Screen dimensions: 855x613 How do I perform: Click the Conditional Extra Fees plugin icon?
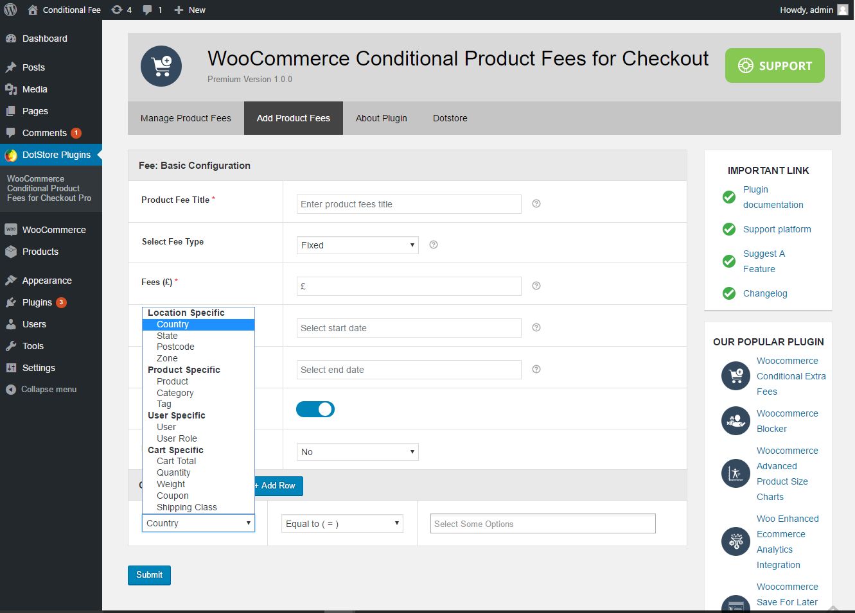(736, 376)
